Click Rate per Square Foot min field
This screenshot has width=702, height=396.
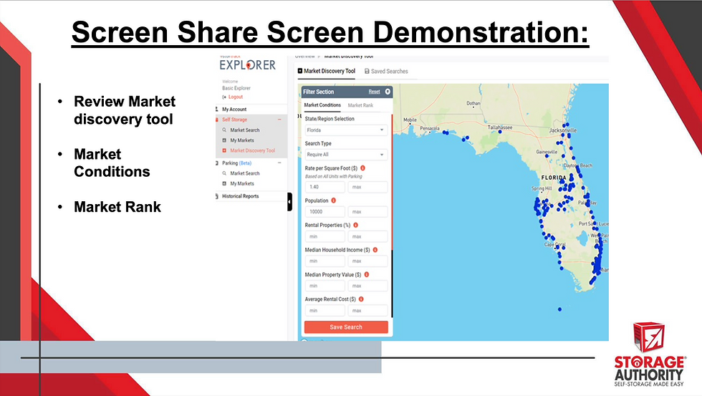(325, 187)
